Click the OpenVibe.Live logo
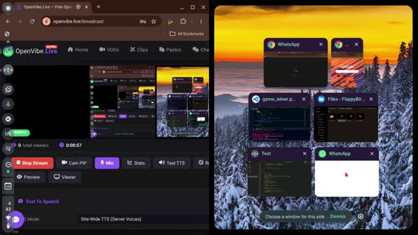The width and height of the screenshot is (418, 235). [30, 51]
